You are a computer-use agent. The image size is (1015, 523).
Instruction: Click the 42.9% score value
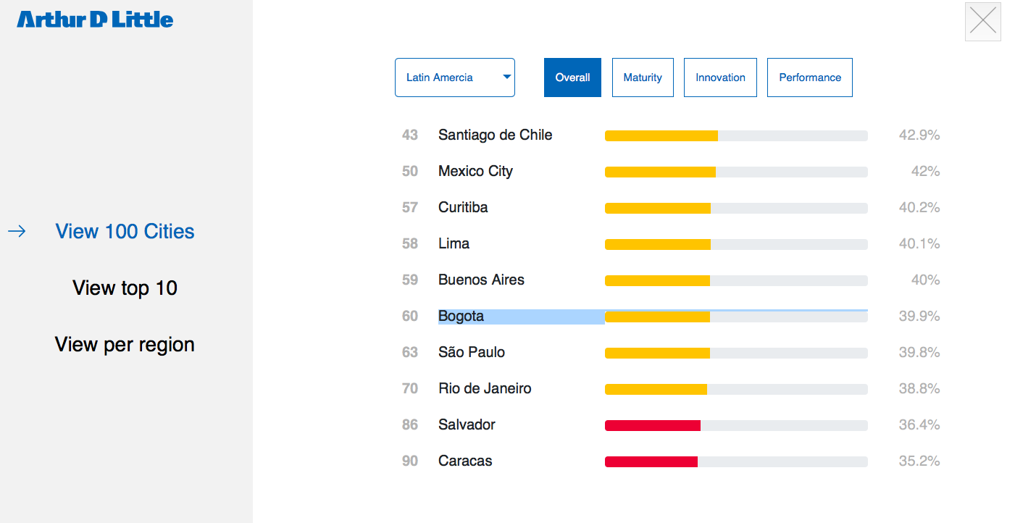click(x=919, y=135)
